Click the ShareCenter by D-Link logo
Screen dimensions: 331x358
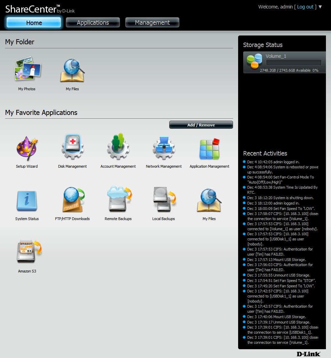(x=40, y=9)
